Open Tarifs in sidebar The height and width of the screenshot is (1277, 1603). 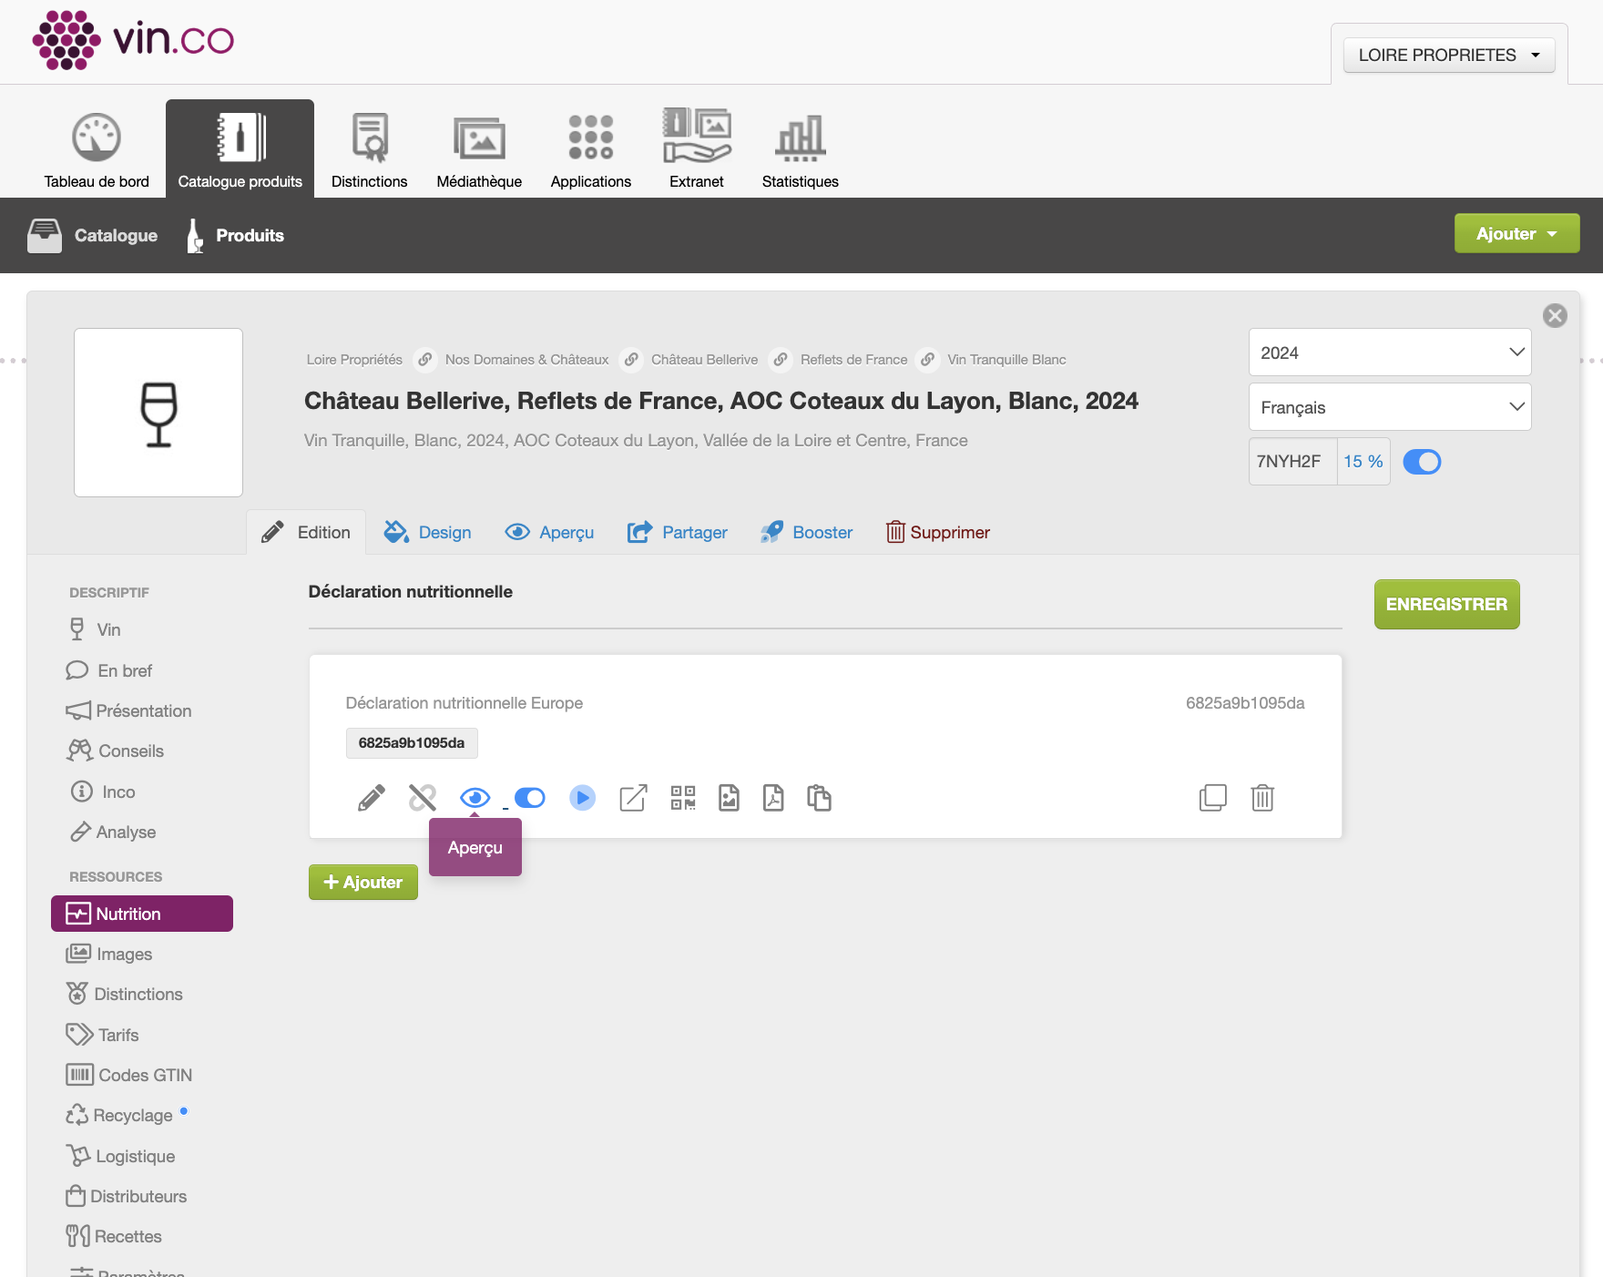[102, 1035]
